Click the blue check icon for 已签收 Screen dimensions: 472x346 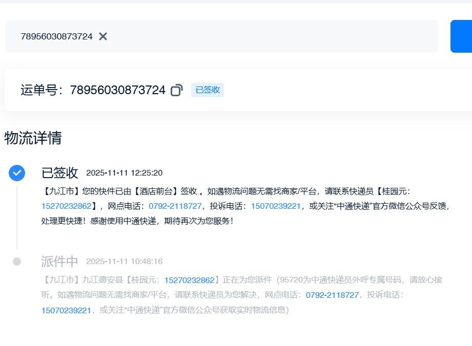click(17, 173)
